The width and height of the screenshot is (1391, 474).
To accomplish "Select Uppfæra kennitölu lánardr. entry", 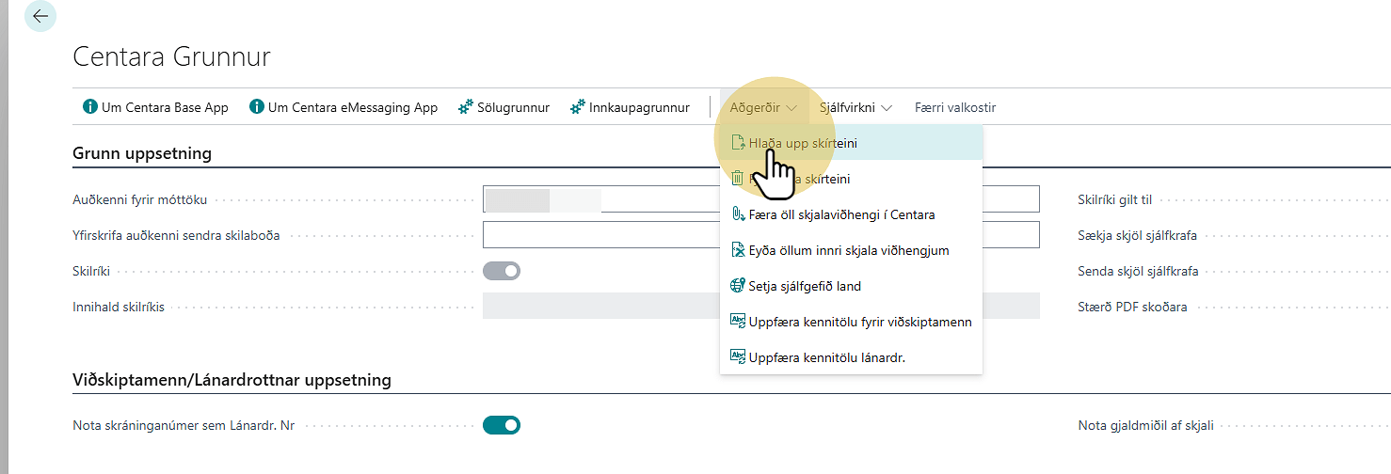I will tap(851, 357).
